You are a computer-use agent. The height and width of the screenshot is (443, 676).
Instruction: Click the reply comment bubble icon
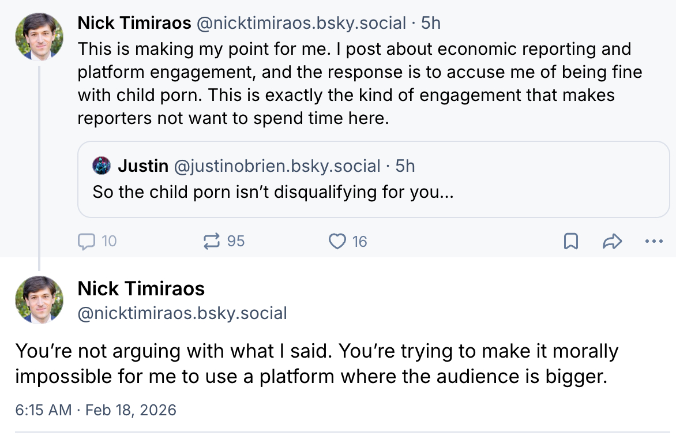pyautogui.click(x=87, y=241)
